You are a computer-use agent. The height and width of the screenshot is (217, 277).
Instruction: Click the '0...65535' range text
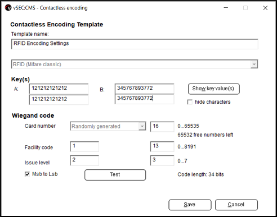[x=188, y=126]
